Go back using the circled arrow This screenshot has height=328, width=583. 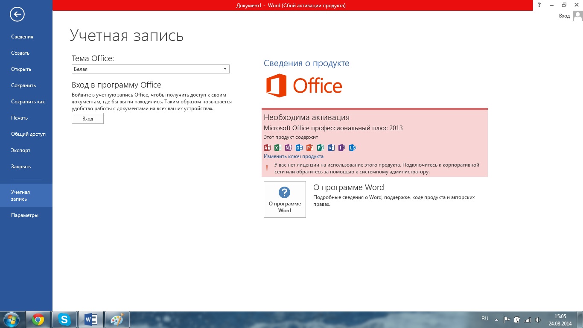click(17, 15)
